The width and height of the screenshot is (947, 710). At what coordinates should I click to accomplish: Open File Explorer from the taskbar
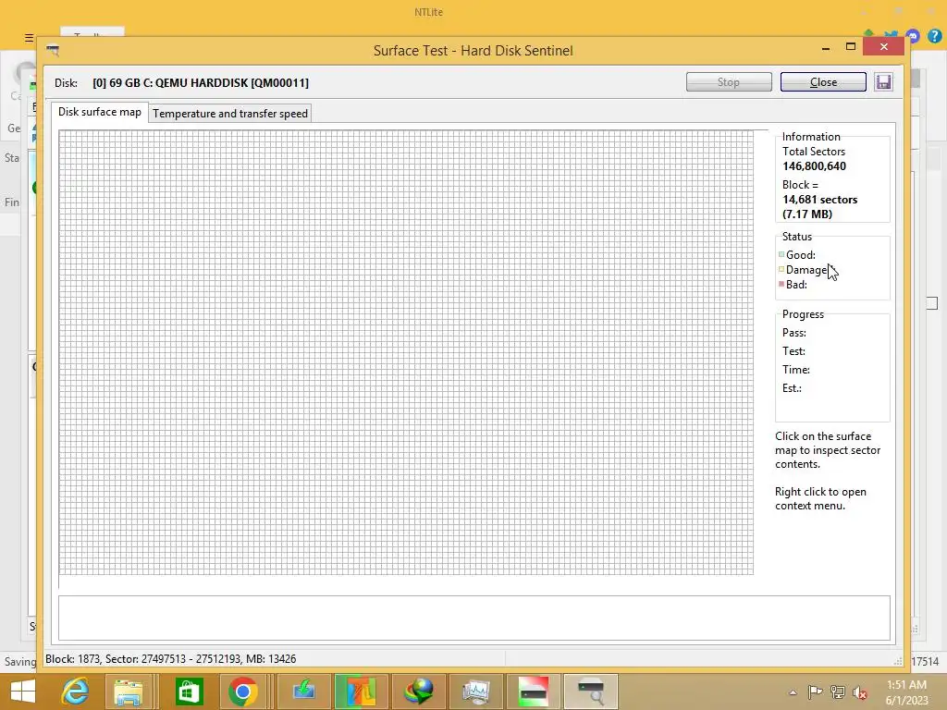click(128, 692)
